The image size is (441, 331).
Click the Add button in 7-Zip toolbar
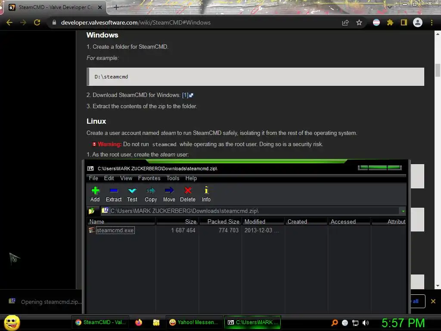click(95, 194)
